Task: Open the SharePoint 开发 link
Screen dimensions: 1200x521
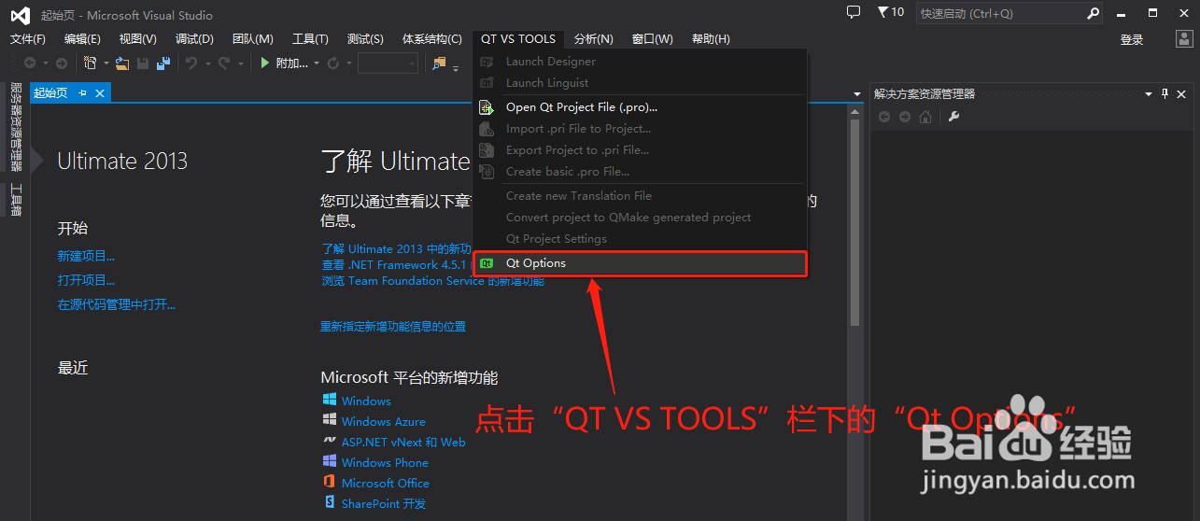Action: (x=384, y=504)
